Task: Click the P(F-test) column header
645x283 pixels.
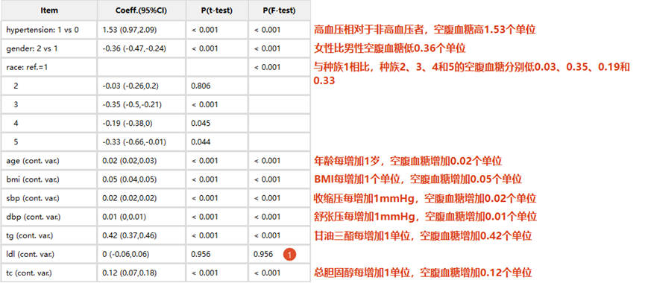Action: tap(280, 10)
